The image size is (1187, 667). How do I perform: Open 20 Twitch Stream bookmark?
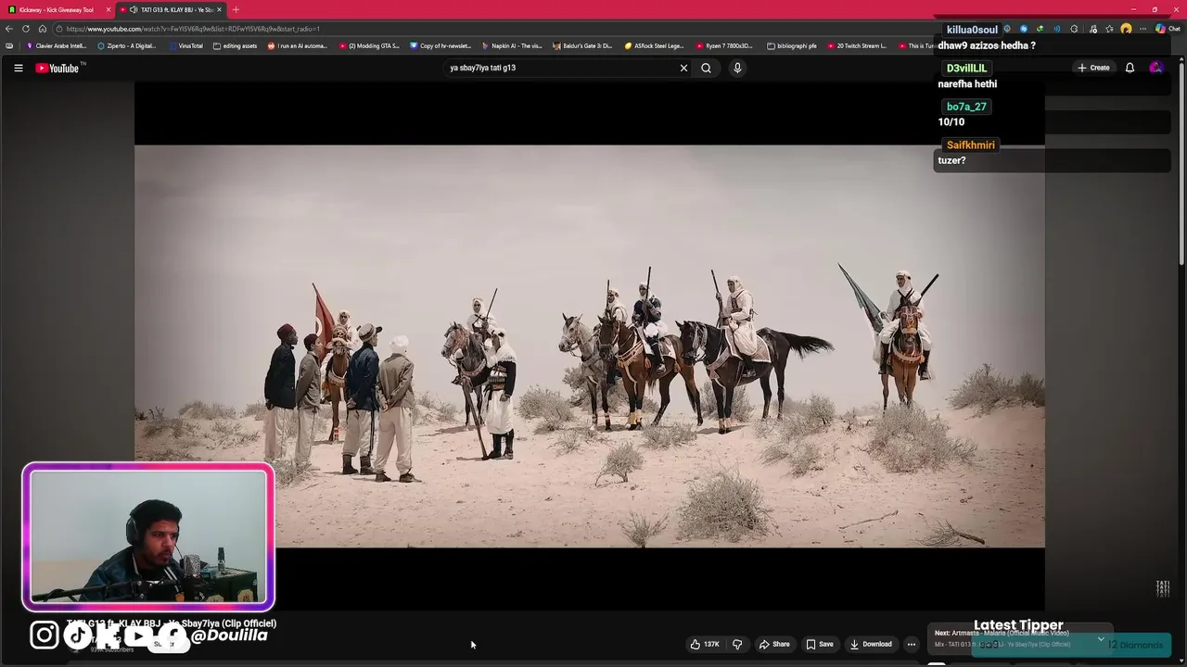[x=857, y=45]
